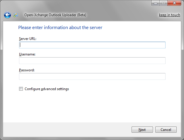Open the keep in touch link
184x140 pixels.
pyautogui.click(x=169, y=15)
